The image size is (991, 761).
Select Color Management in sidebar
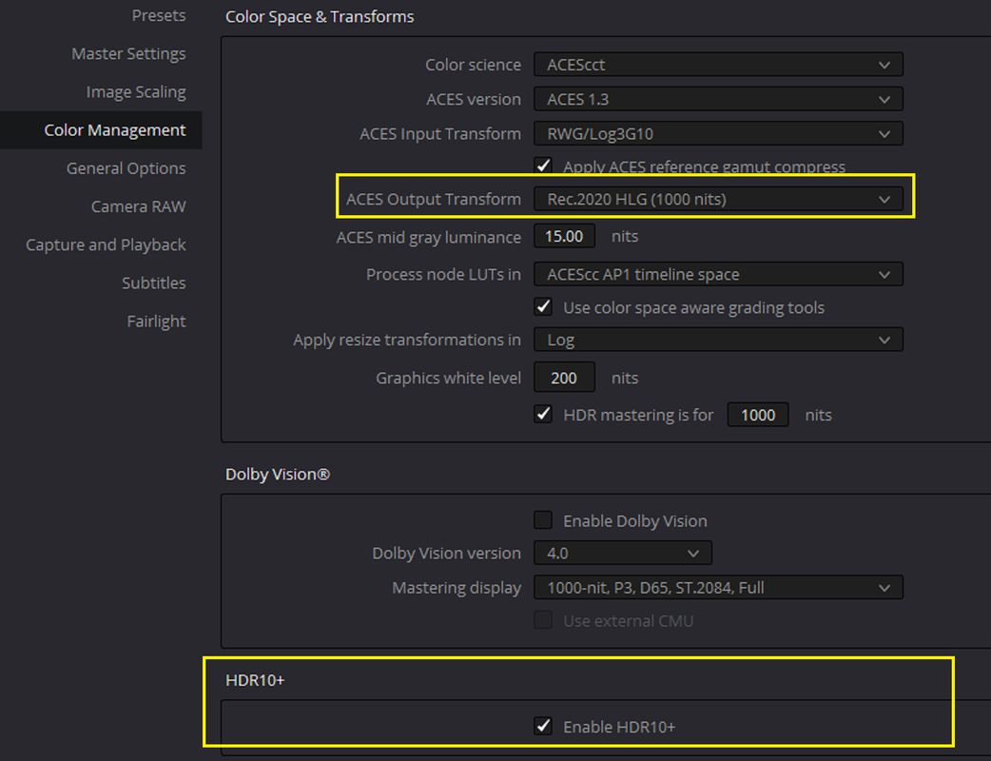pos(101,130)
